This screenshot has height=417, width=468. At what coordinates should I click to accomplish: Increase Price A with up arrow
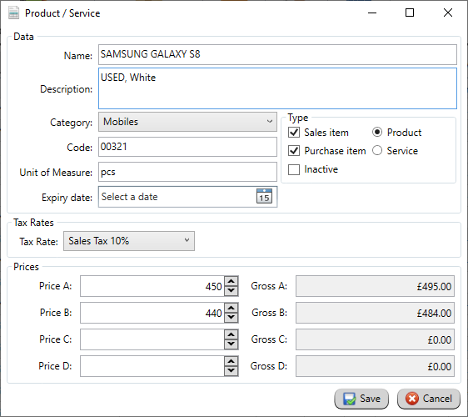[232, 281]
